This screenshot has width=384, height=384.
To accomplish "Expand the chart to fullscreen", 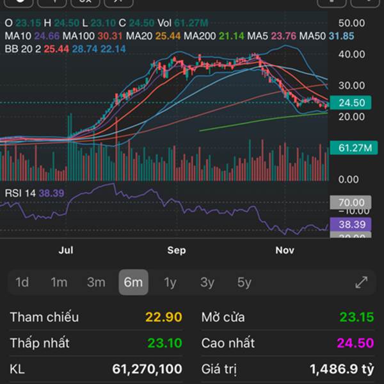I will pyautogui.click(x=362, y=282).
